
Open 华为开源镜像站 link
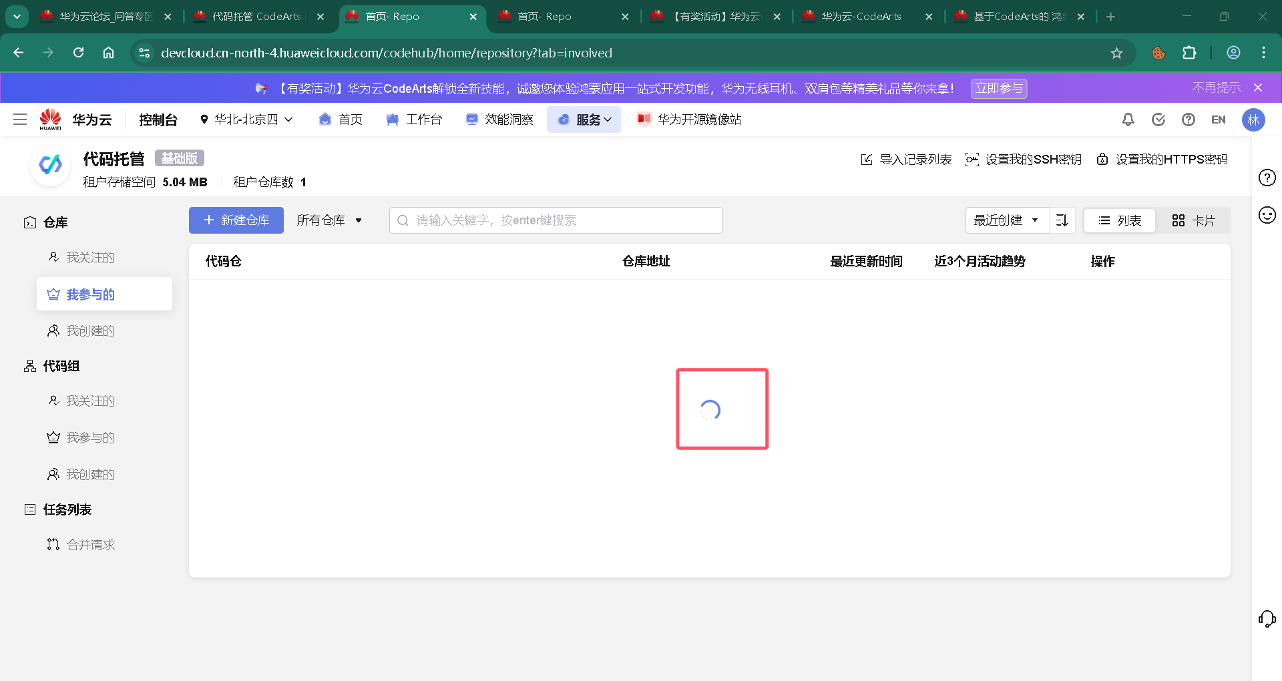coord(689,120)
